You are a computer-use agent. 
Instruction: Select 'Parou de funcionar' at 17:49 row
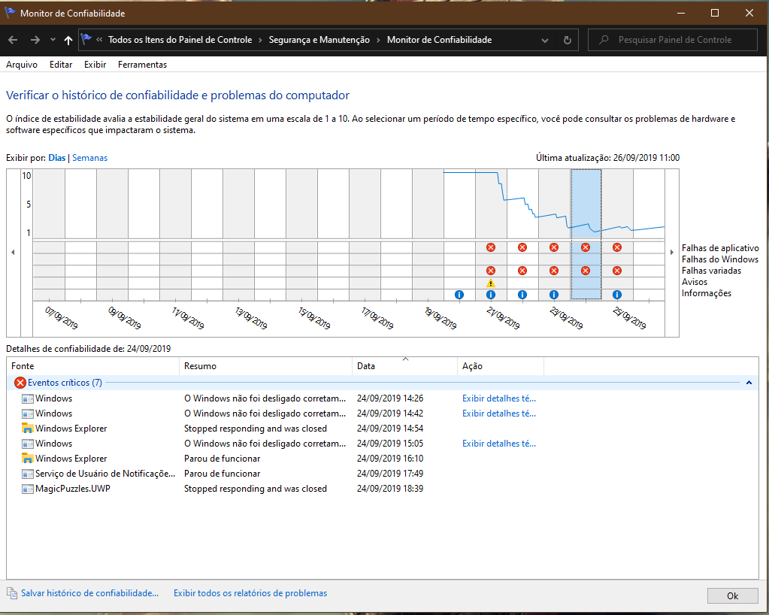(x=223, y=473)
